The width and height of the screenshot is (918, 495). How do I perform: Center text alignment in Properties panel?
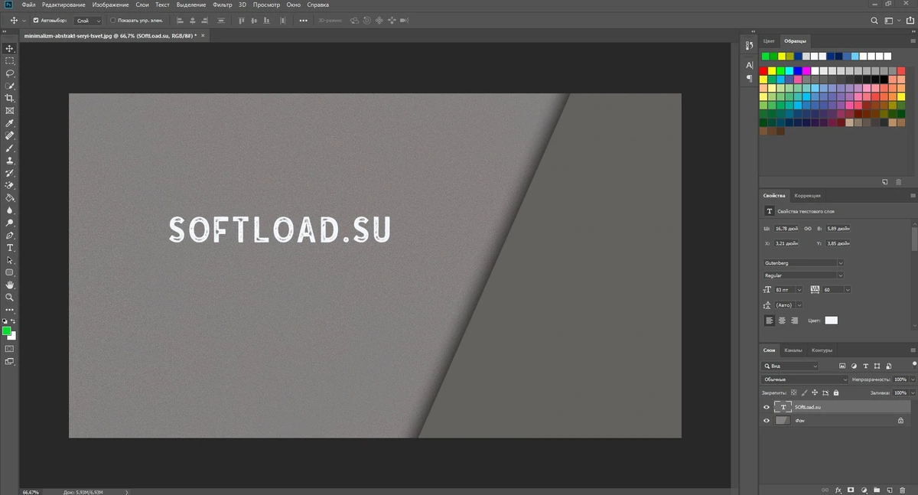782,321
